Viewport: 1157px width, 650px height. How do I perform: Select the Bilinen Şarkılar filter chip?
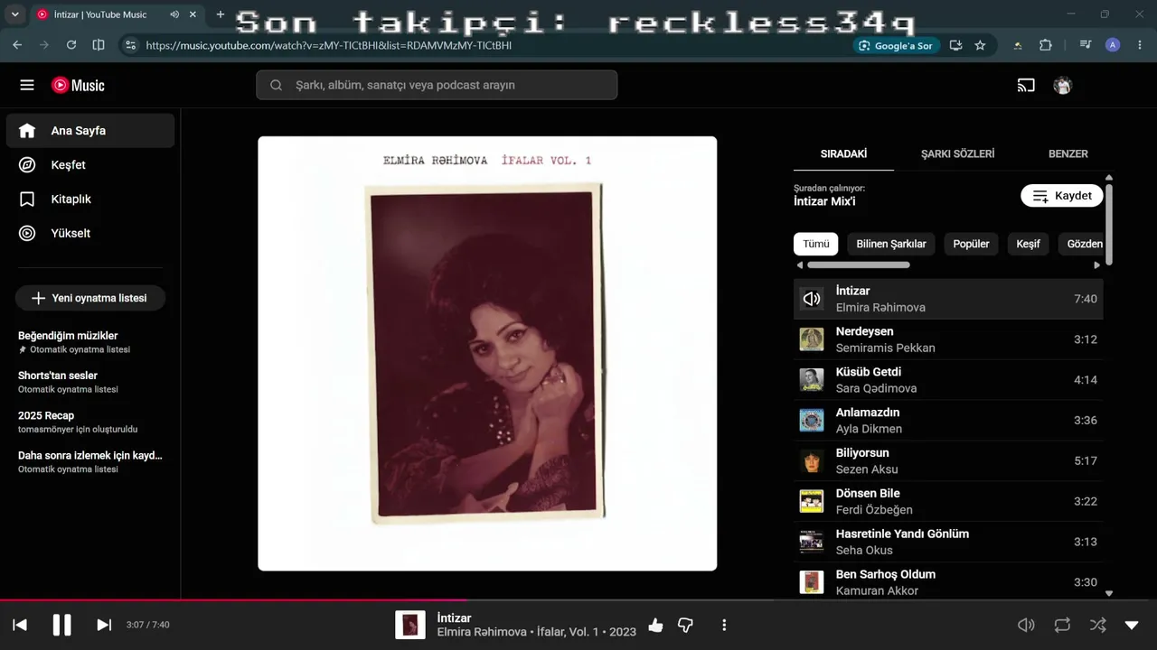tap(891, 244)
